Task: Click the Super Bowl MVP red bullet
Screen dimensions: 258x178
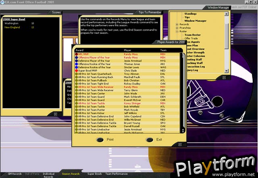Action: (x=76, y=70)
